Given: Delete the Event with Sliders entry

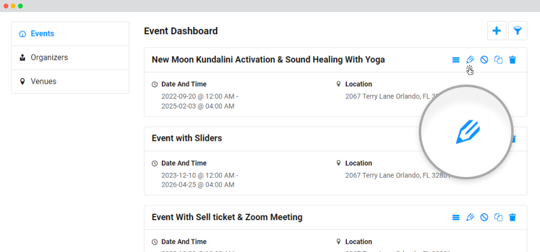Looking at the screenshot, I should (513, 139).
